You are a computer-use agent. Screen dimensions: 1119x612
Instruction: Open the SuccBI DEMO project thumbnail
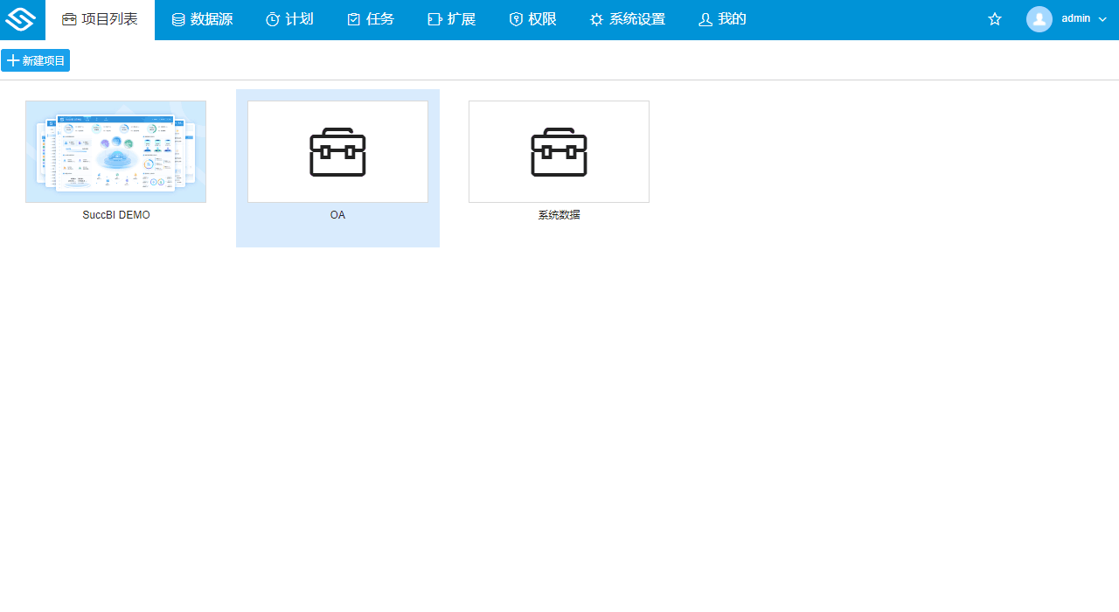[x=115, y=150]
